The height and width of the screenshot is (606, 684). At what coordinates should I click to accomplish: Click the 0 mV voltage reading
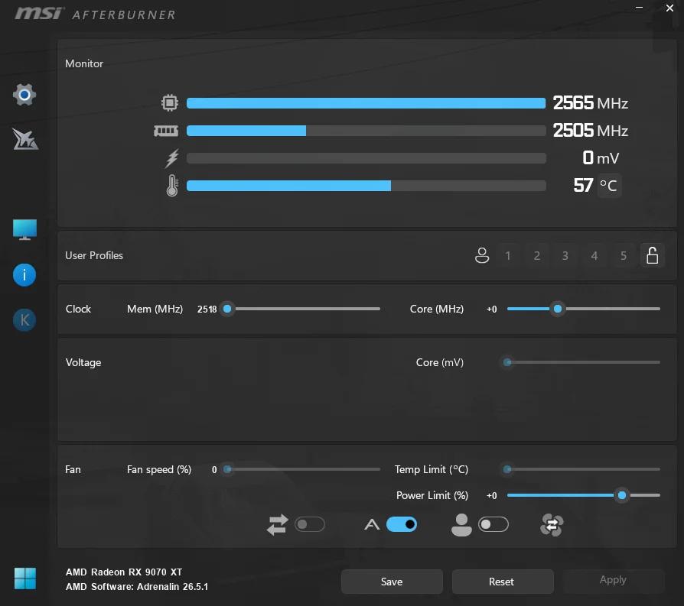pos(601,157)
